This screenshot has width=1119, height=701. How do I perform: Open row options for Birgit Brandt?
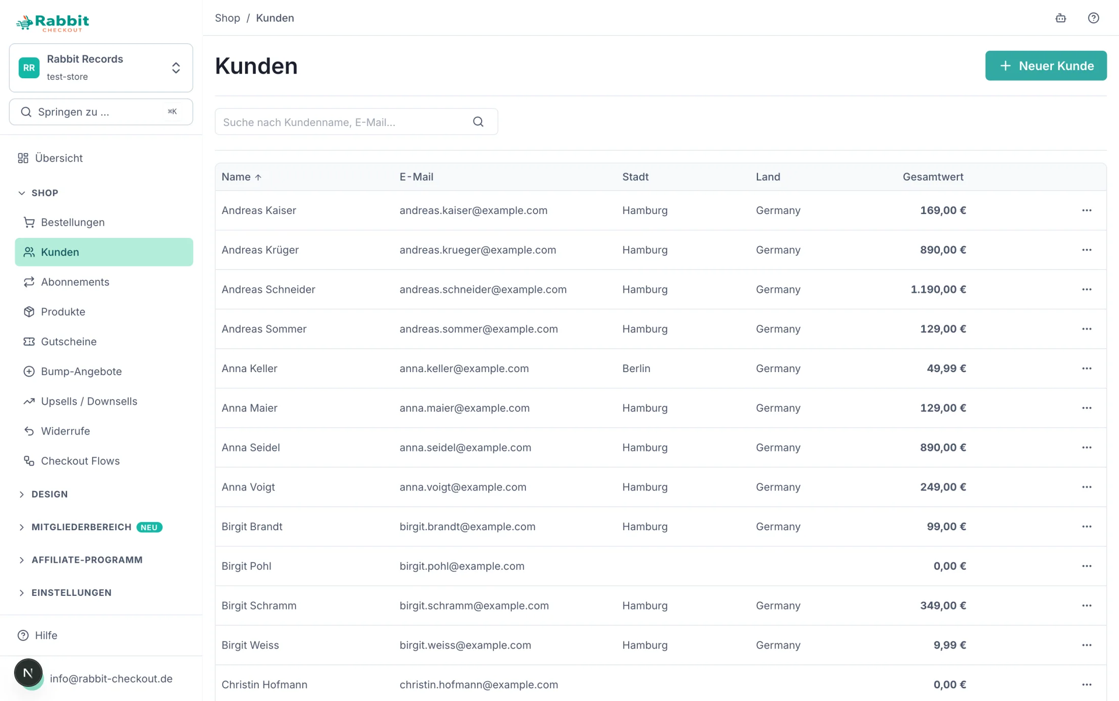coord(1086,527)
